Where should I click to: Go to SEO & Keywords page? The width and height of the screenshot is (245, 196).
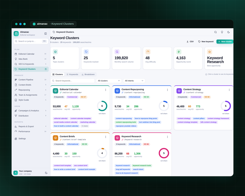pos(31,64)
